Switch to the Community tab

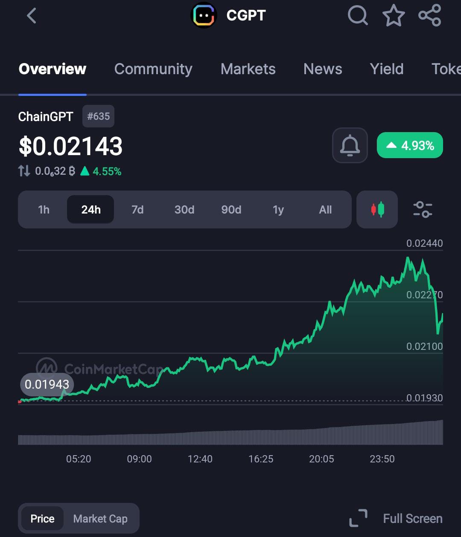[153, 69]
